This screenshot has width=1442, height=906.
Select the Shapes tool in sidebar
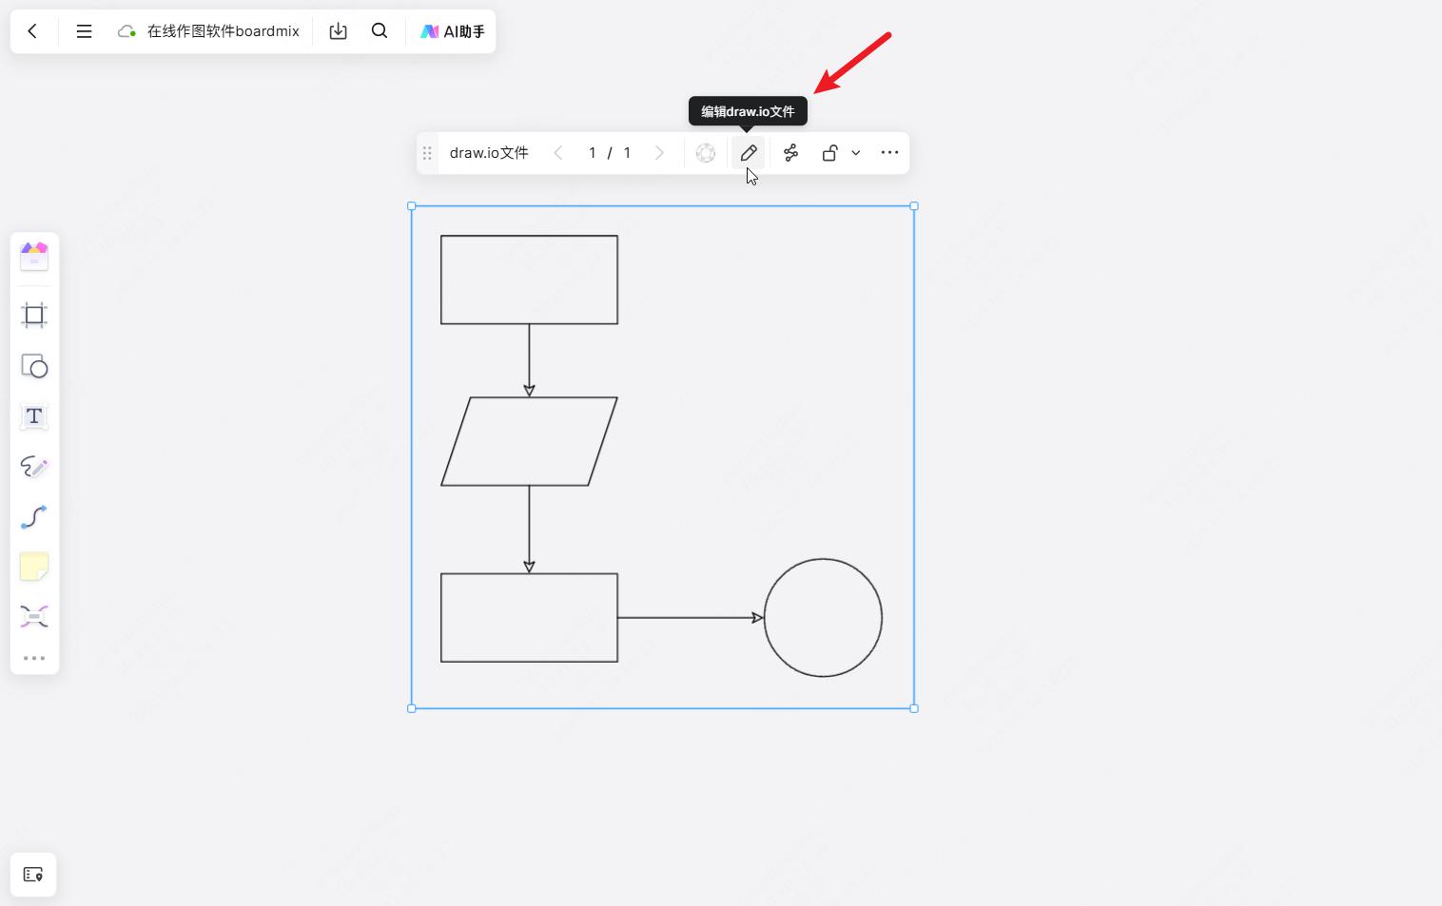(x=34, y=366)
